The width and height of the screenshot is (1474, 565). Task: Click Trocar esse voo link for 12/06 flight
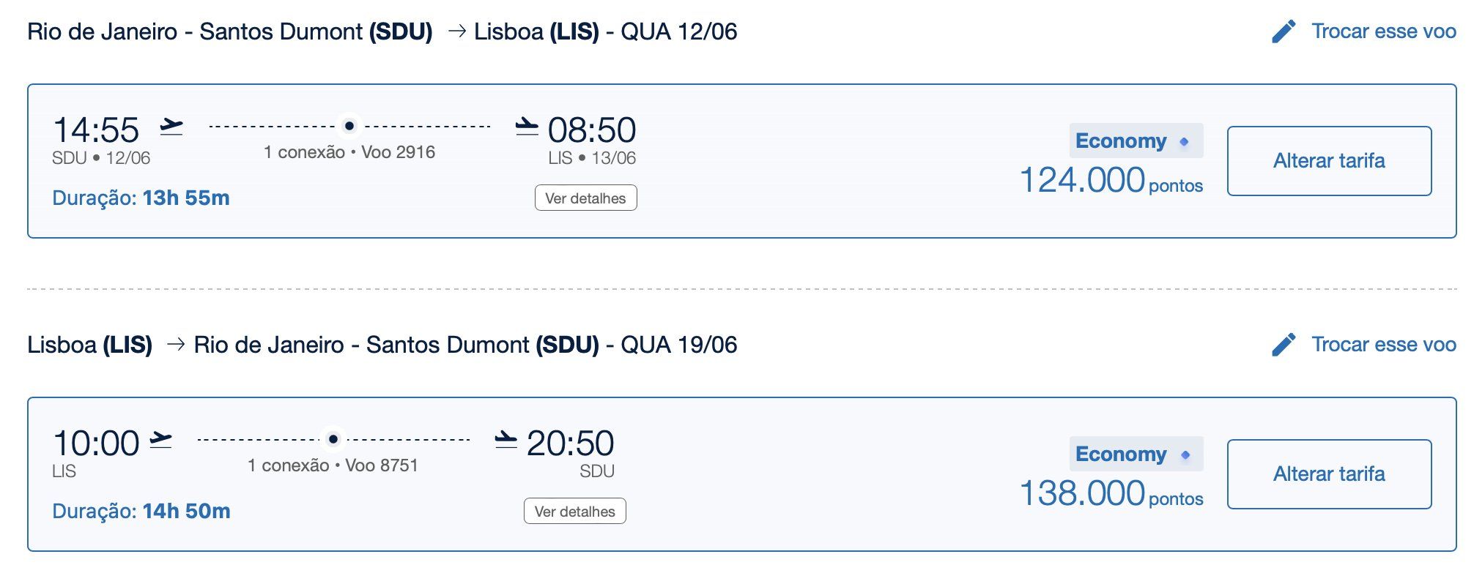(x=1383, y=31)
